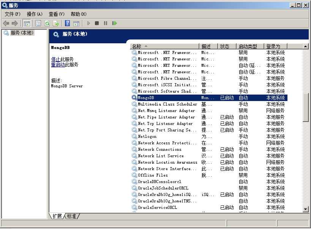This screenshot has height=229, width=311.
Task: Select the Net.Tcp Listener Adapter service
Action: (165, 123)
